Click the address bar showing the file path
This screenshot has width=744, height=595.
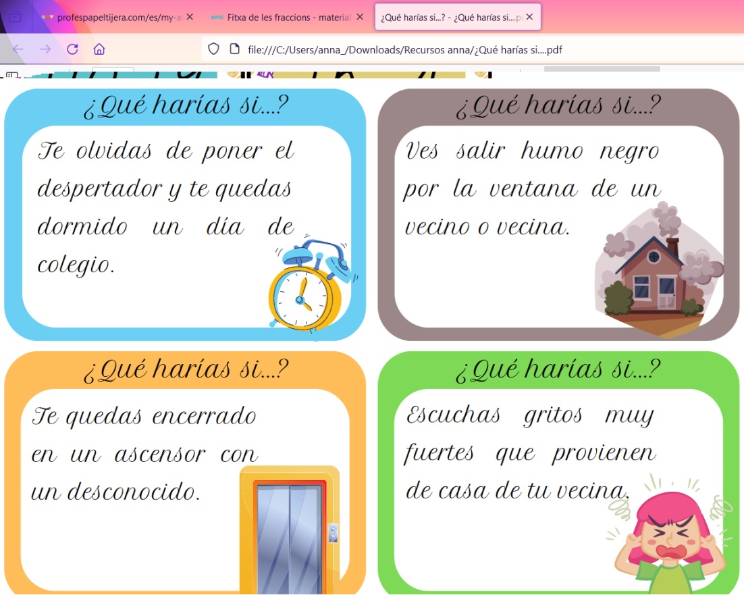405,49
